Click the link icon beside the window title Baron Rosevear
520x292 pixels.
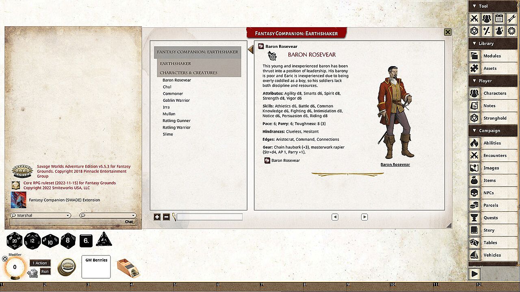coord(261,47)
